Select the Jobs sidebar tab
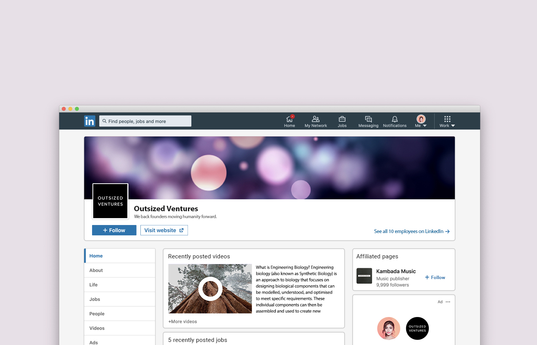The image size is (537, 345). click(120, 299)
